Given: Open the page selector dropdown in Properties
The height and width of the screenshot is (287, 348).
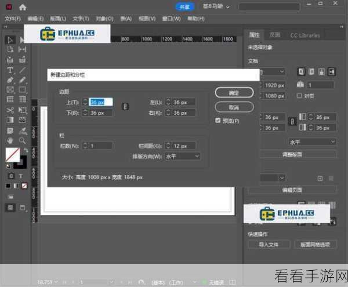Looking at the screenshot, I should (273, 178).
